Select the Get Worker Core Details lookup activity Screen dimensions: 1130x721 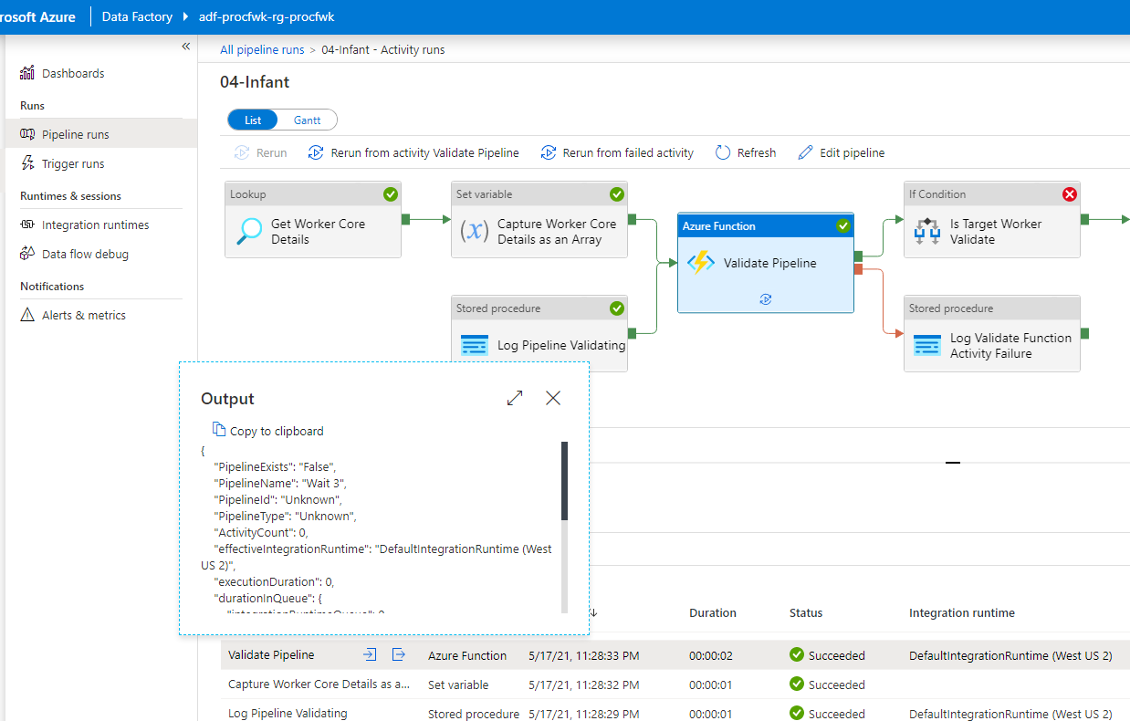pyautogui.click(x=313, y=219)
